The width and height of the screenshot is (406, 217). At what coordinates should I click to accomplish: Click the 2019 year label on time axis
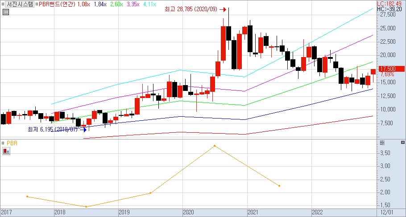point(124,213)
